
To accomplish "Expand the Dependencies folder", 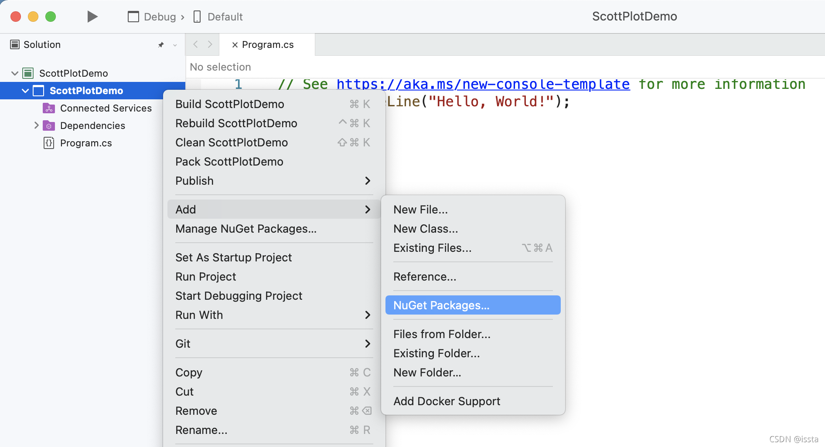I will click(x=36, y=125).
